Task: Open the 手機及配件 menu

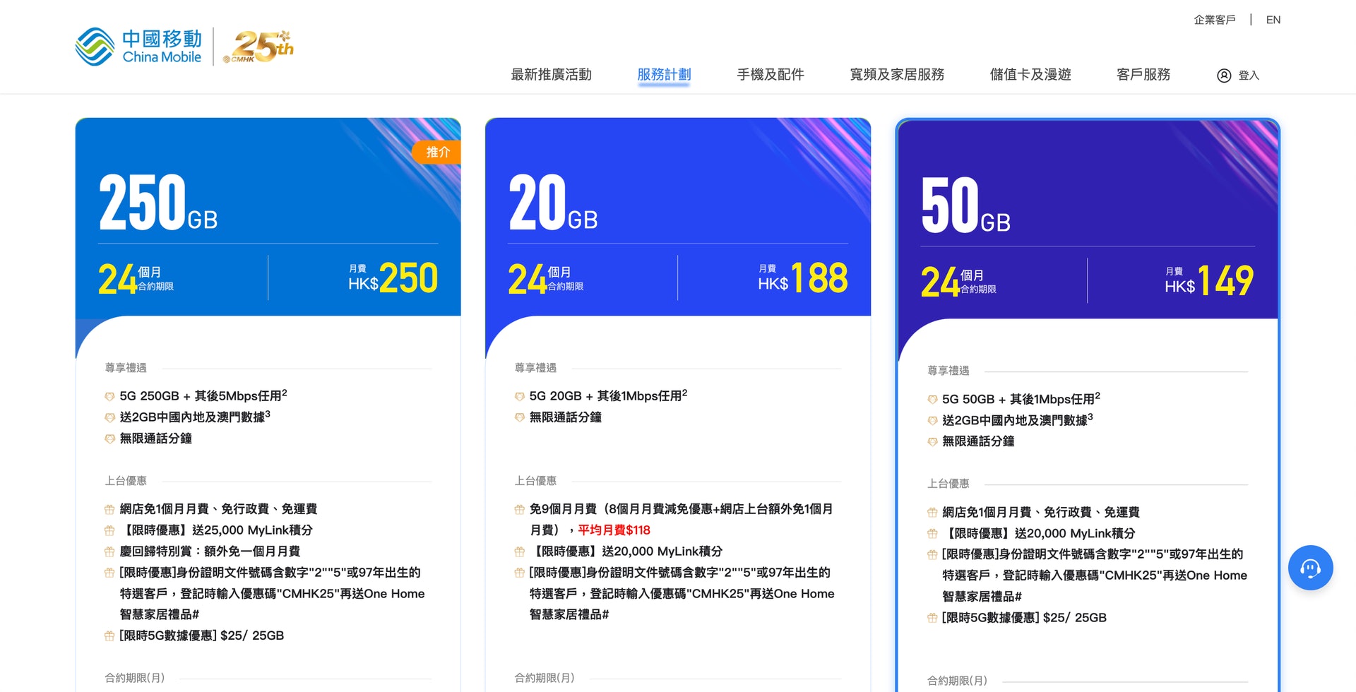Action: click(x=770, y=74)
